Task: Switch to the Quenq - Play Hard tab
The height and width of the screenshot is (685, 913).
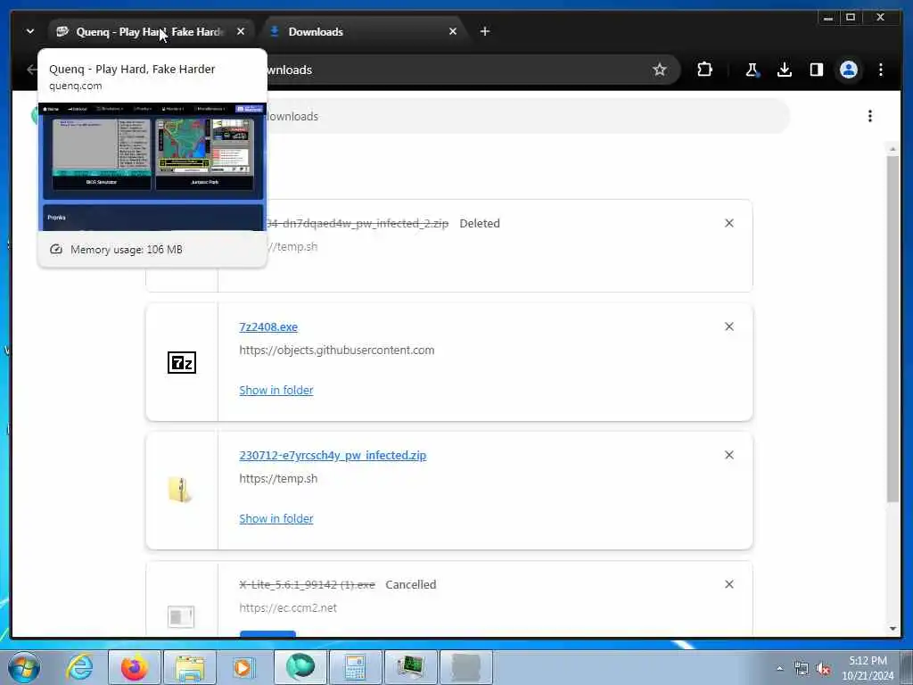Action: (150, 31)
